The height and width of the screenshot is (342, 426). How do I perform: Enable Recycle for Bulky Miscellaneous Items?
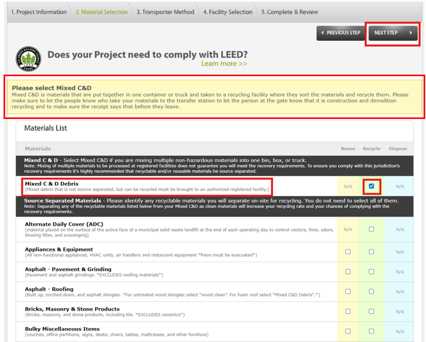(371, 331)
